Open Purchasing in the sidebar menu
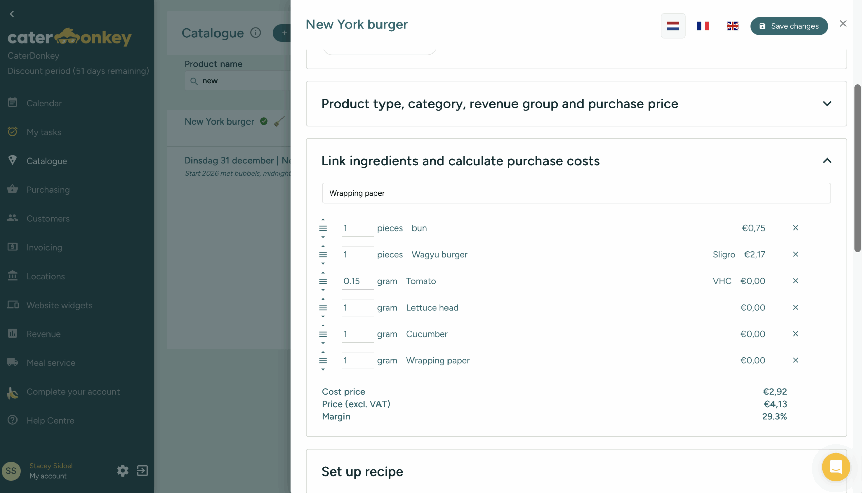The width and height of the screenshot is (862, 493). tap(48, 189)
